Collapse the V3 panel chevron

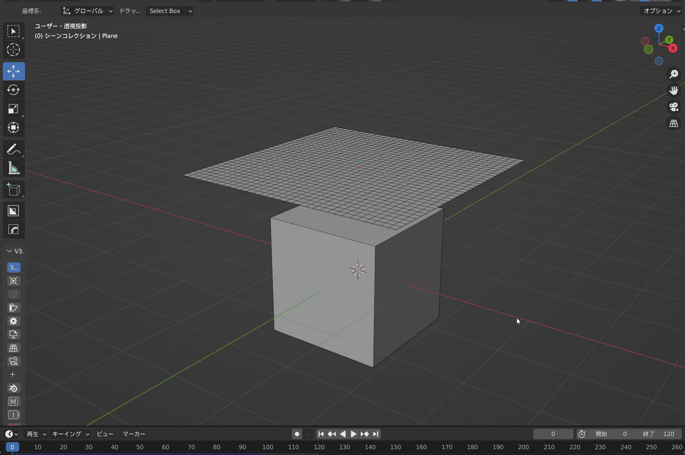[9, 251]
